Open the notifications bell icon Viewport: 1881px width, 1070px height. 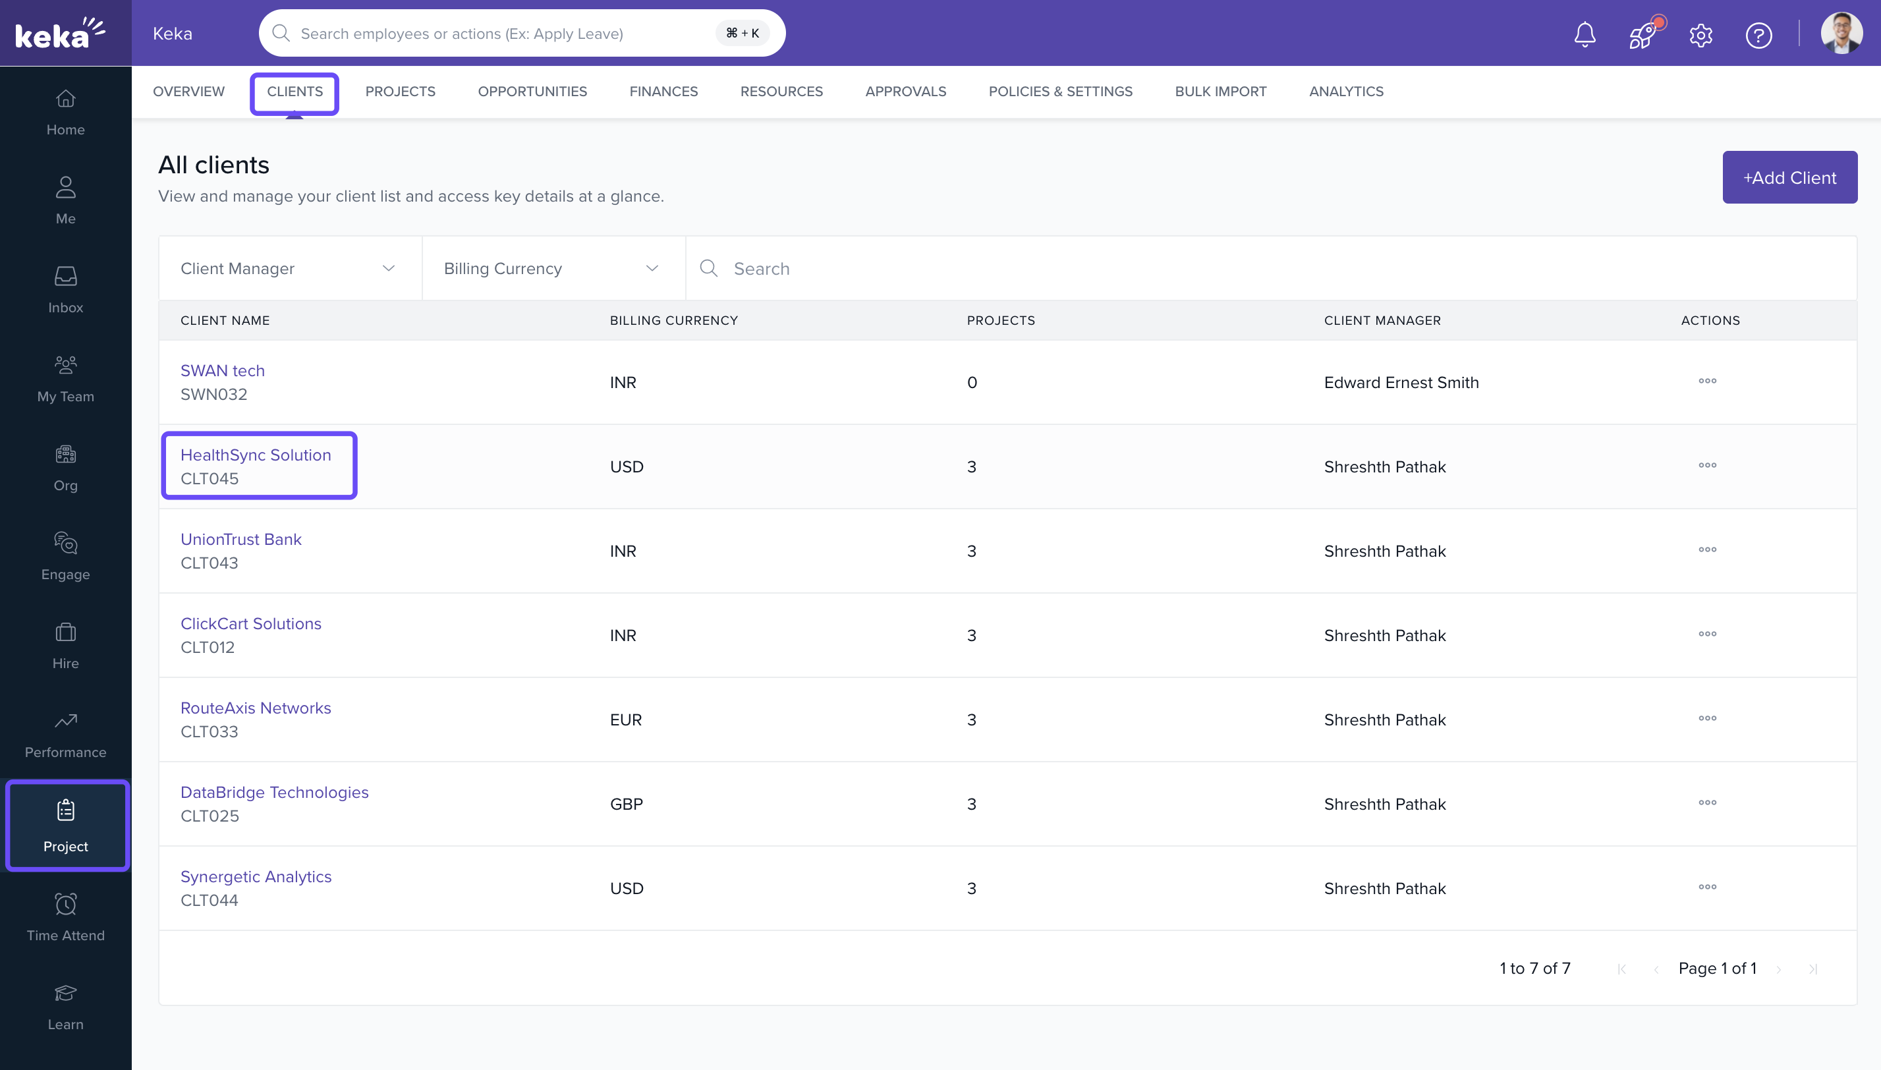[x=1584, y=34]
